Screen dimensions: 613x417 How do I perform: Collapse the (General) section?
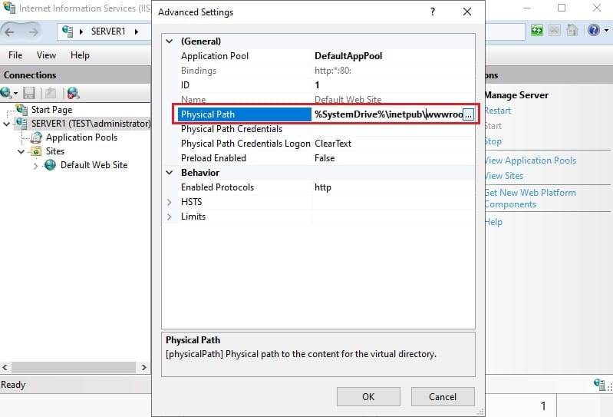click(170, 41)
